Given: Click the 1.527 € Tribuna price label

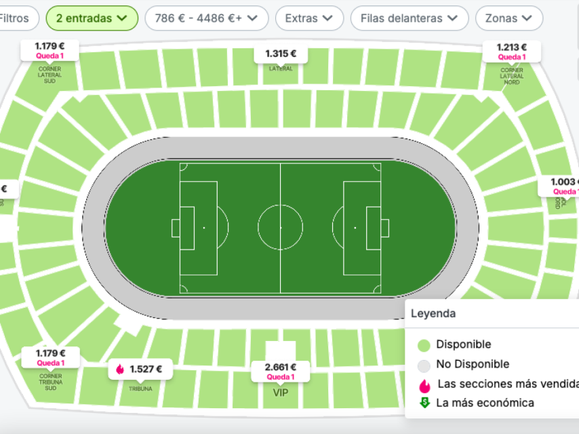Looking at the screenshot, I should 144,369.
